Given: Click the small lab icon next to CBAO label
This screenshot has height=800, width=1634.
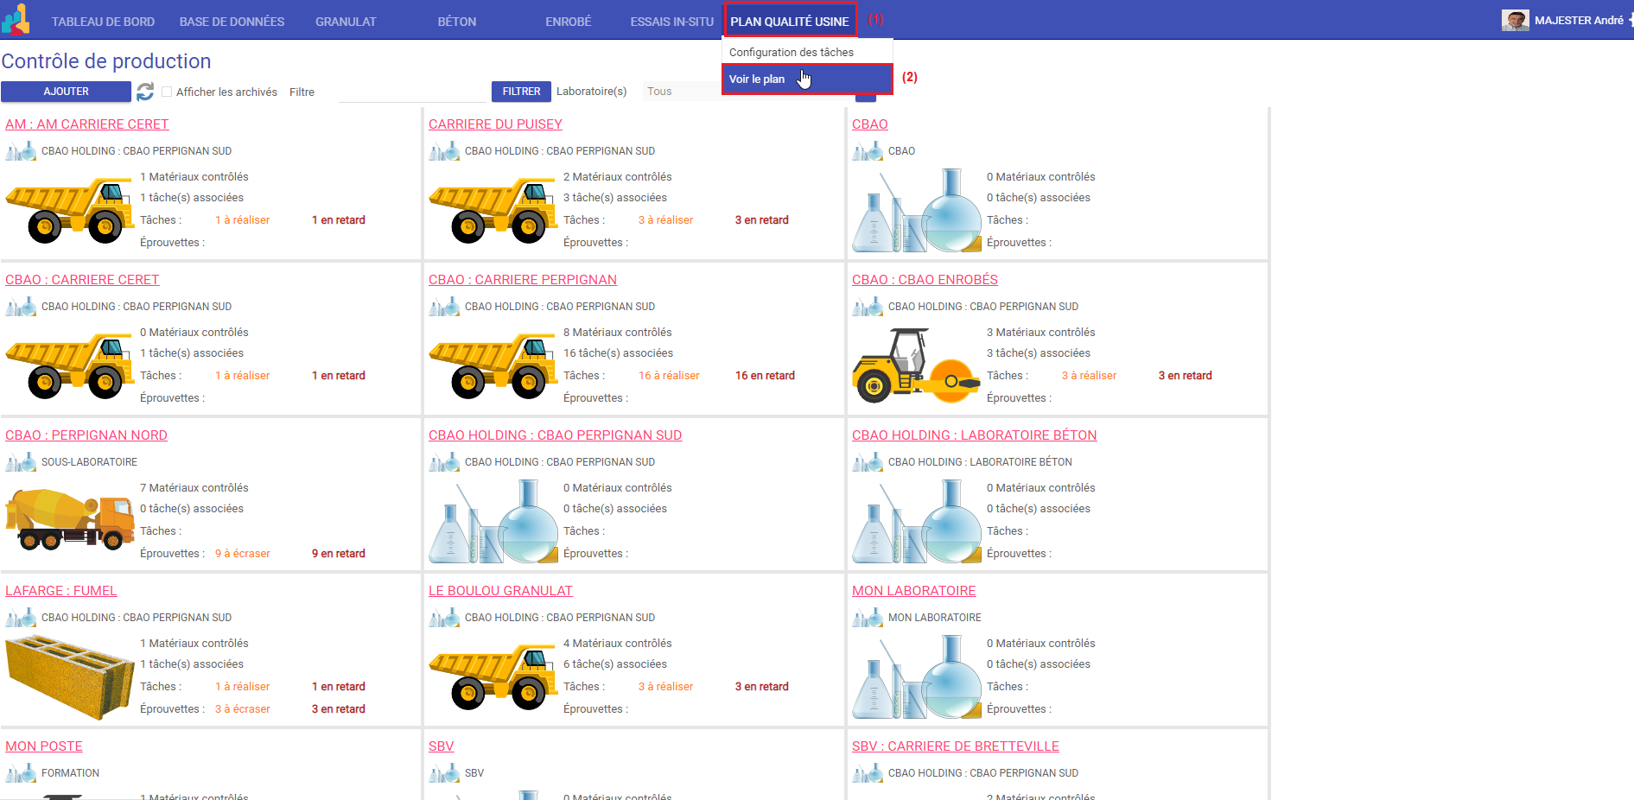Looking at the screenshot, I should (x=868, y=151).
